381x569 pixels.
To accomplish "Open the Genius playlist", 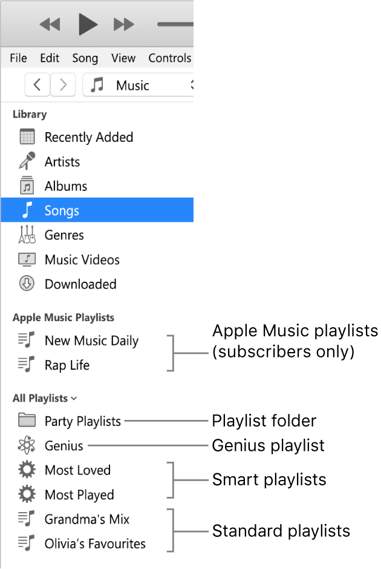I will click(x=63, y=445).
